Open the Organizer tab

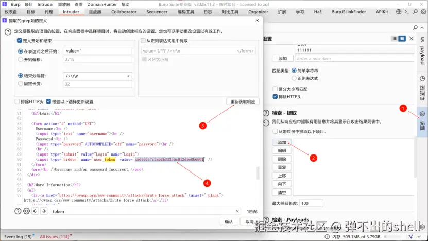[x=258, y=12]
